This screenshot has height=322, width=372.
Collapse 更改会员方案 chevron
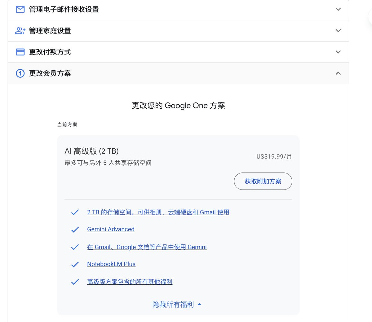tap(338, 73)
